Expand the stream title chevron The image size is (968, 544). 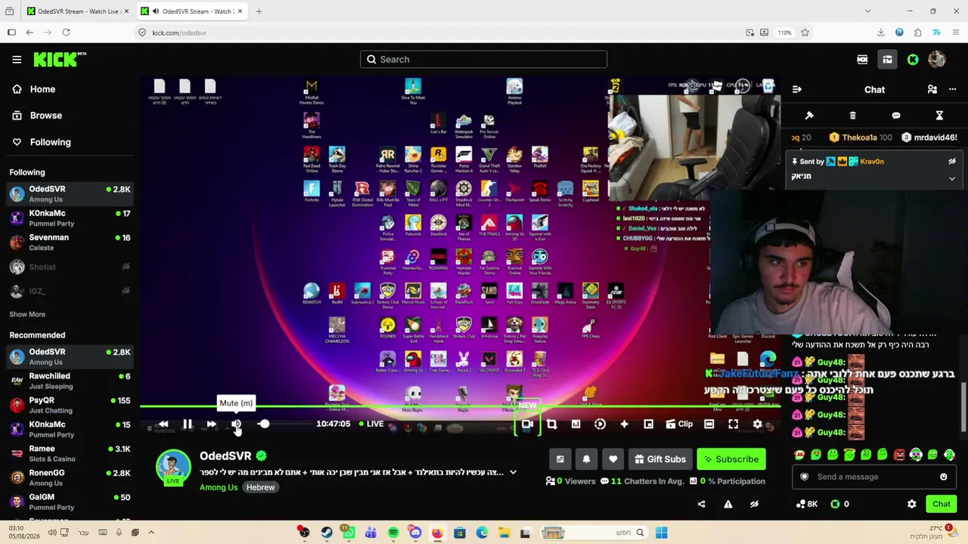tap(513, 472)
